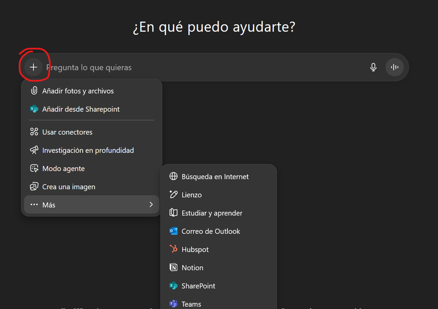
Task: Click the paperclip icon for adding files
Action: tap(34, 91)
